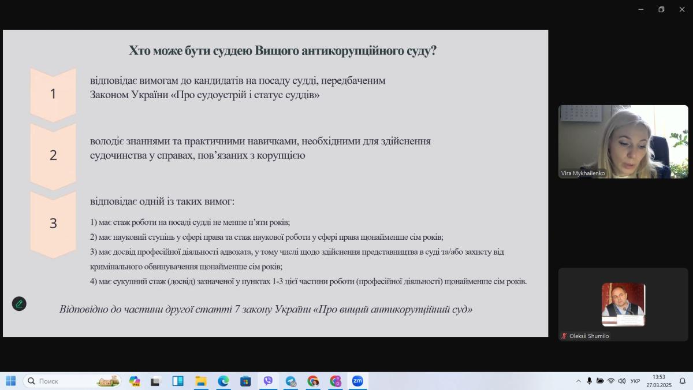Open File Explorer from the taskbar
The image size is (693, 390).
200,381
